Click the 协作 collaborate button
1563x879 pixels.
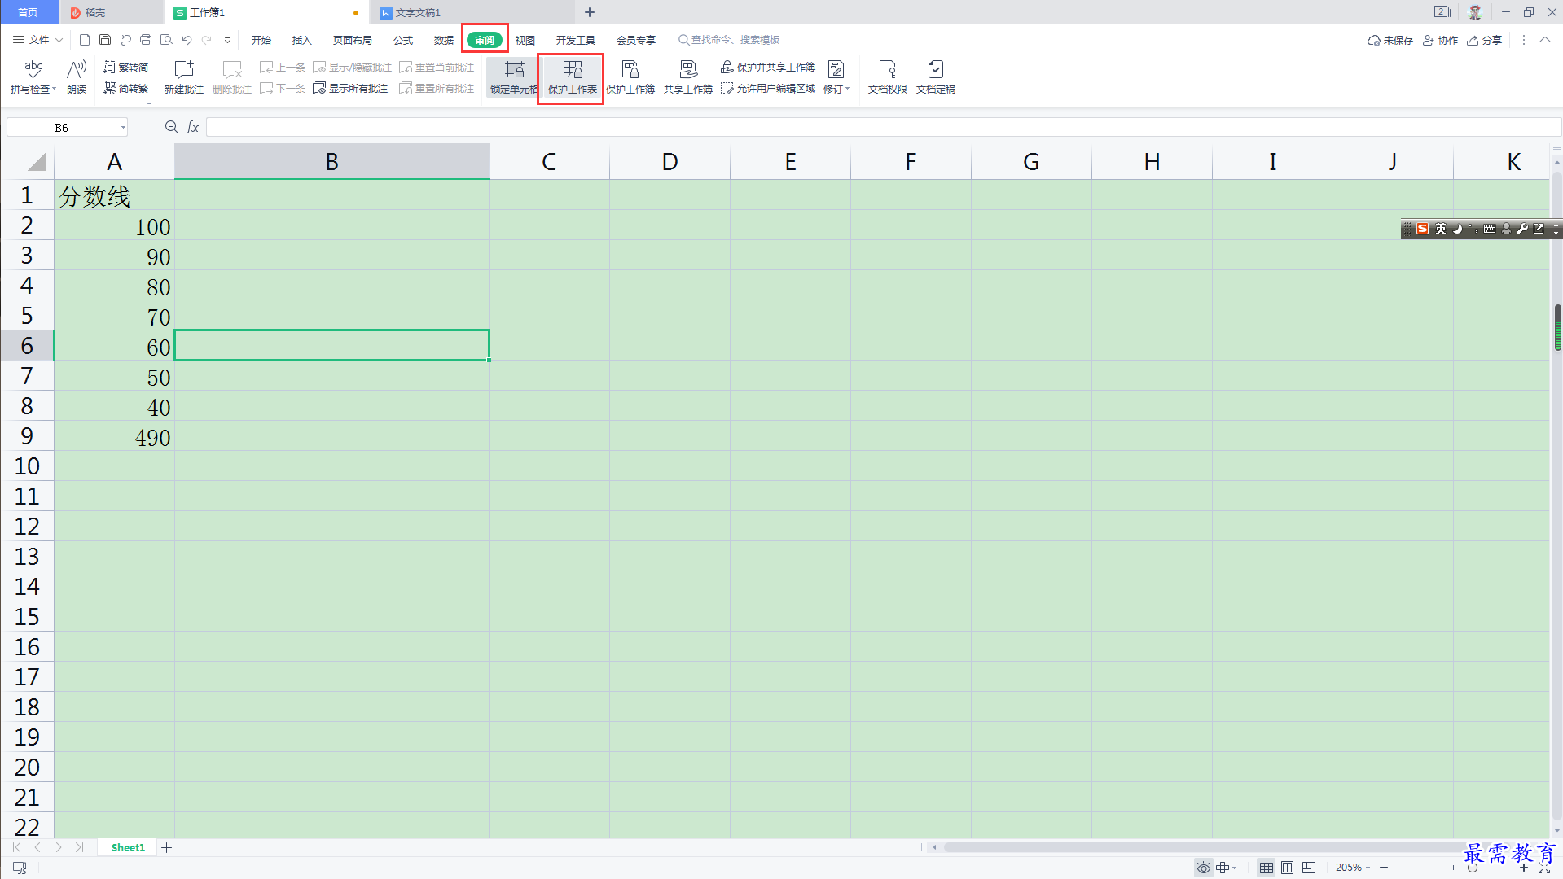tap(1441, 40)
